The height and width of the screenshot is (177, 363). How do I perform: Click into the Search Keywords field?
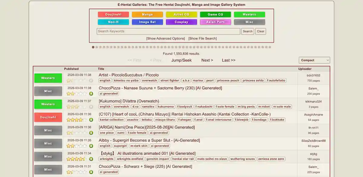168,31
